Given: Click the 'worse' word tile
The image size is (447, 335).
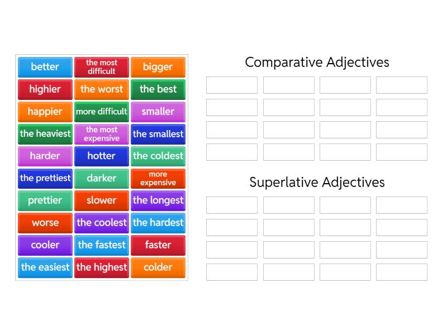Looking at the screenshot, I should (x=45, y=223).
